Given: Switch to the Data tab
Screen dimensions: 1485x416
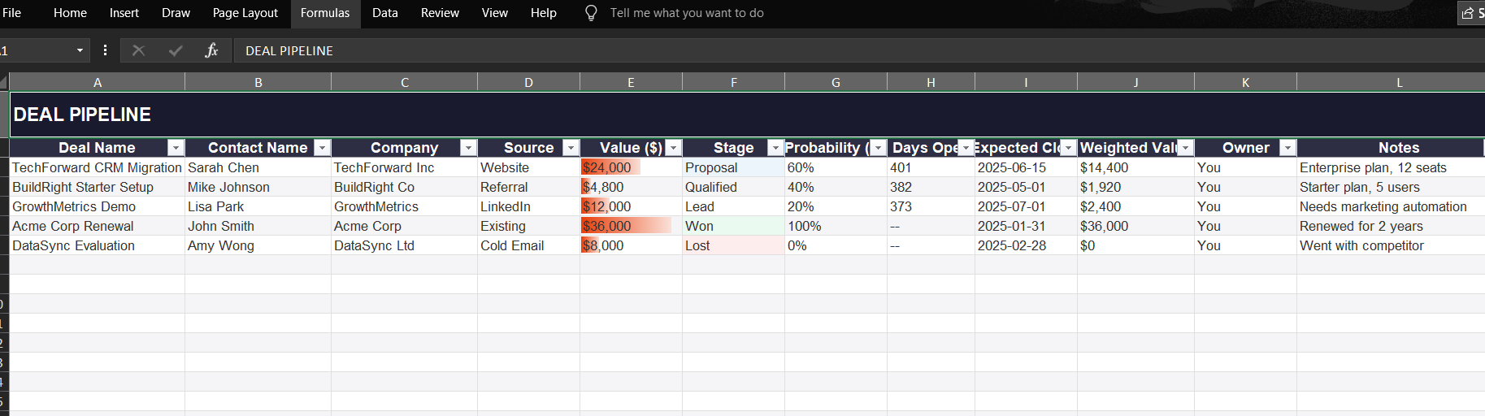Looking at the screenshot, I should coord(385,13).
